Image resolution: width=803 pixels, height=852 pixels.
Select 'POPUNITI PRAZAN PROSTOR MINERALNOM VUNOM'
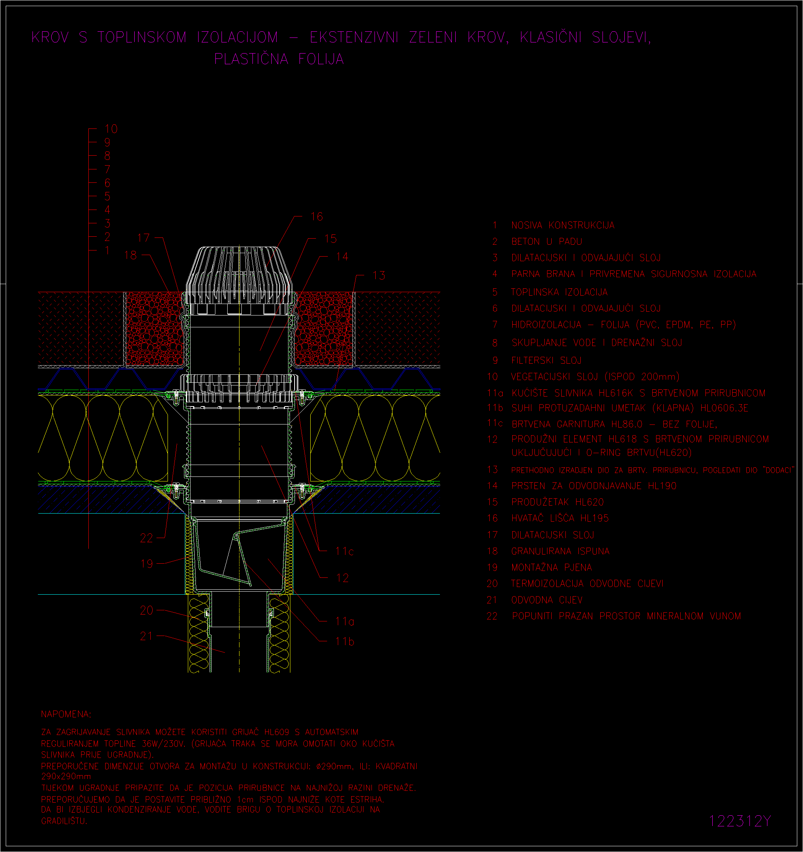626,616
